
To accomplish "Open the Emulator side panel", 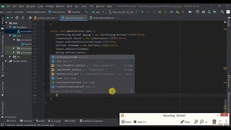I will [x=229, y=81].
